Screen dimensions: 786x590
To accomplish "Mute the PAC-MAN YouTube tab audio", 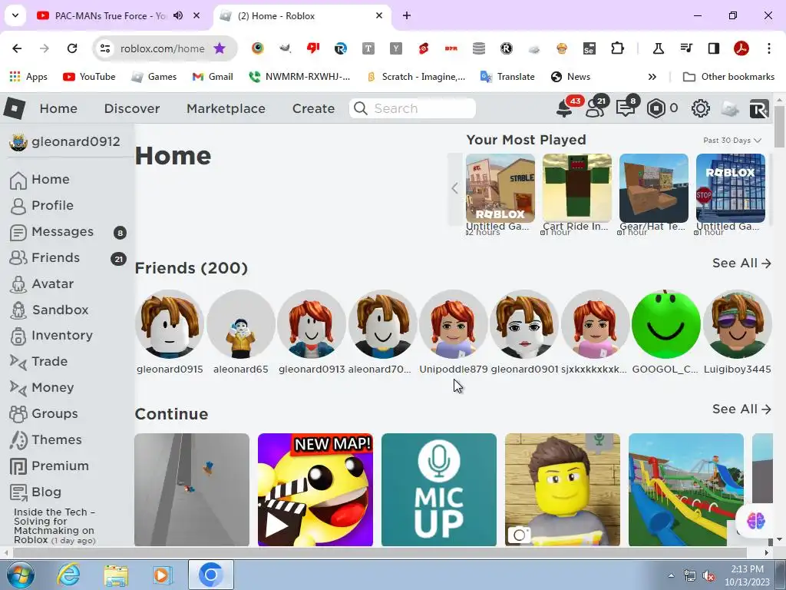I will [178, 15].
